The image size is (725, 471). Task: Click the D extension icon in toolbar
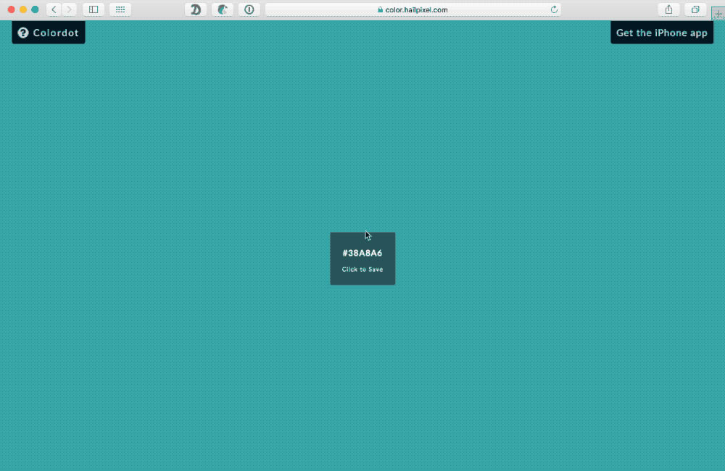[x=196, y=9]
